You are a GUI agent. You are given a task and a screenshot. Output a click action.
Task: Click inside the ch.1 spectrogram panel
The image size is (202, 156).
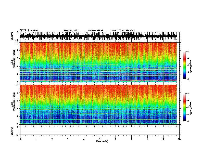click(x=98, y=62)
